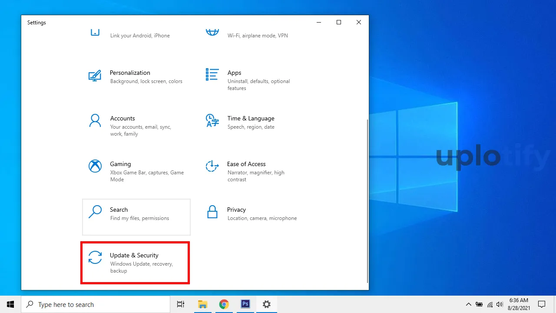Minimize the Settings window
The height and width of the screenshot is (313, 556).
319,23
